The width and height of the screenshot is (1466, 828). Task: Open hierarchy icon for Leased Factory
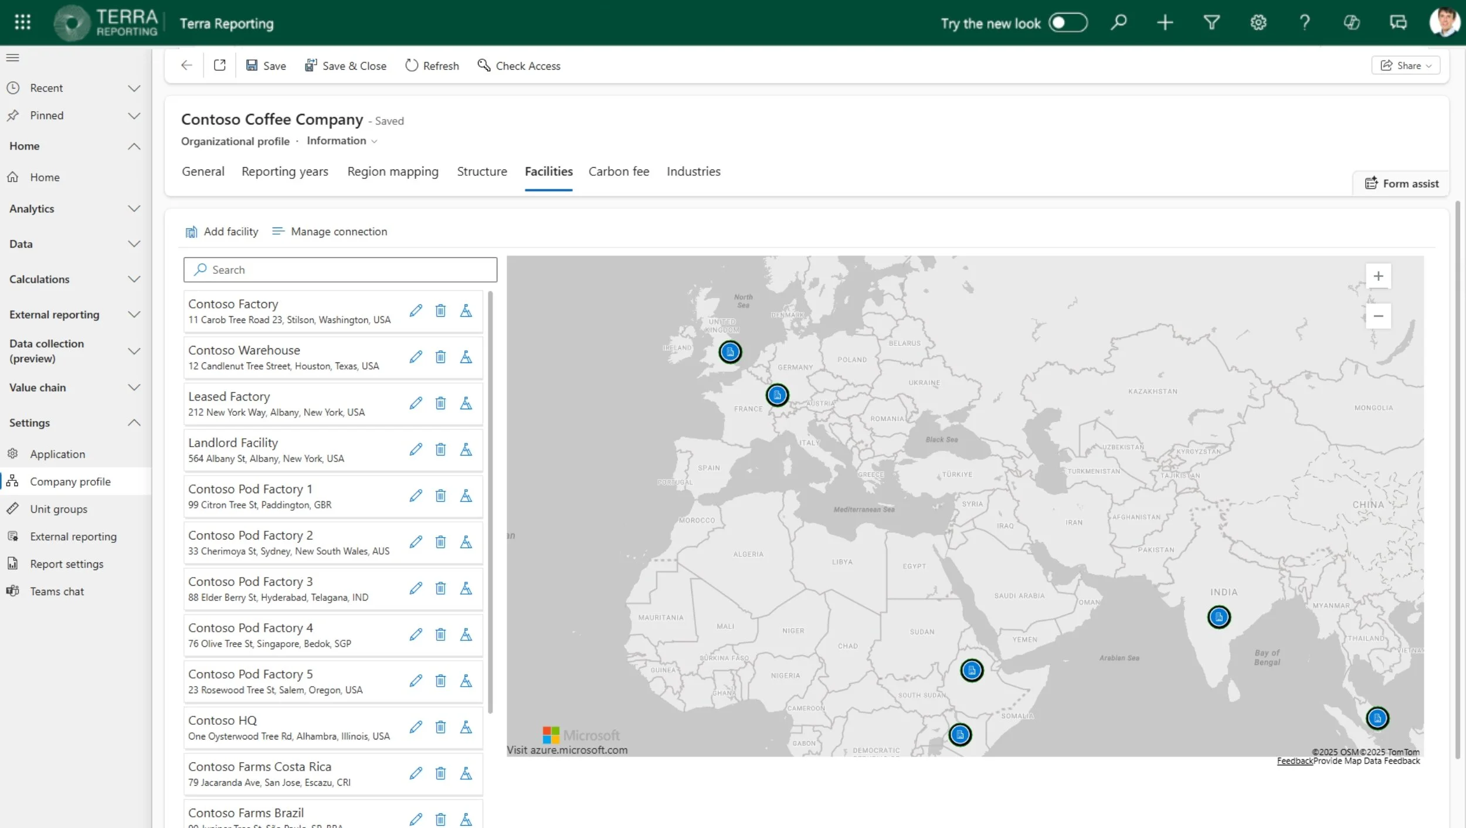466,403
